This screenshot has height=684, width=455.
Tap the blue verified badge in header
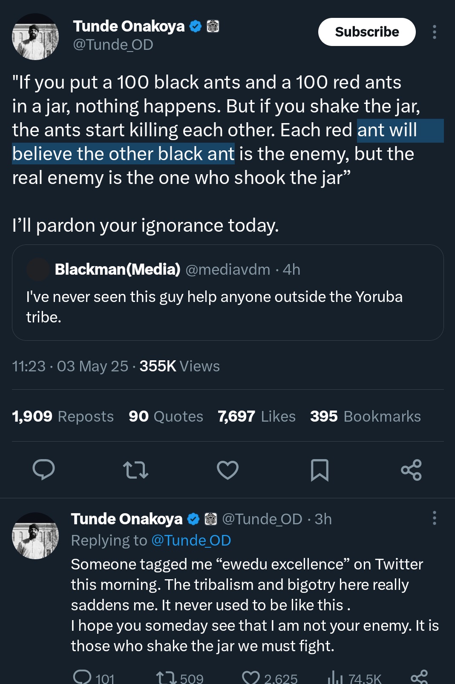[x=195, y=26]
